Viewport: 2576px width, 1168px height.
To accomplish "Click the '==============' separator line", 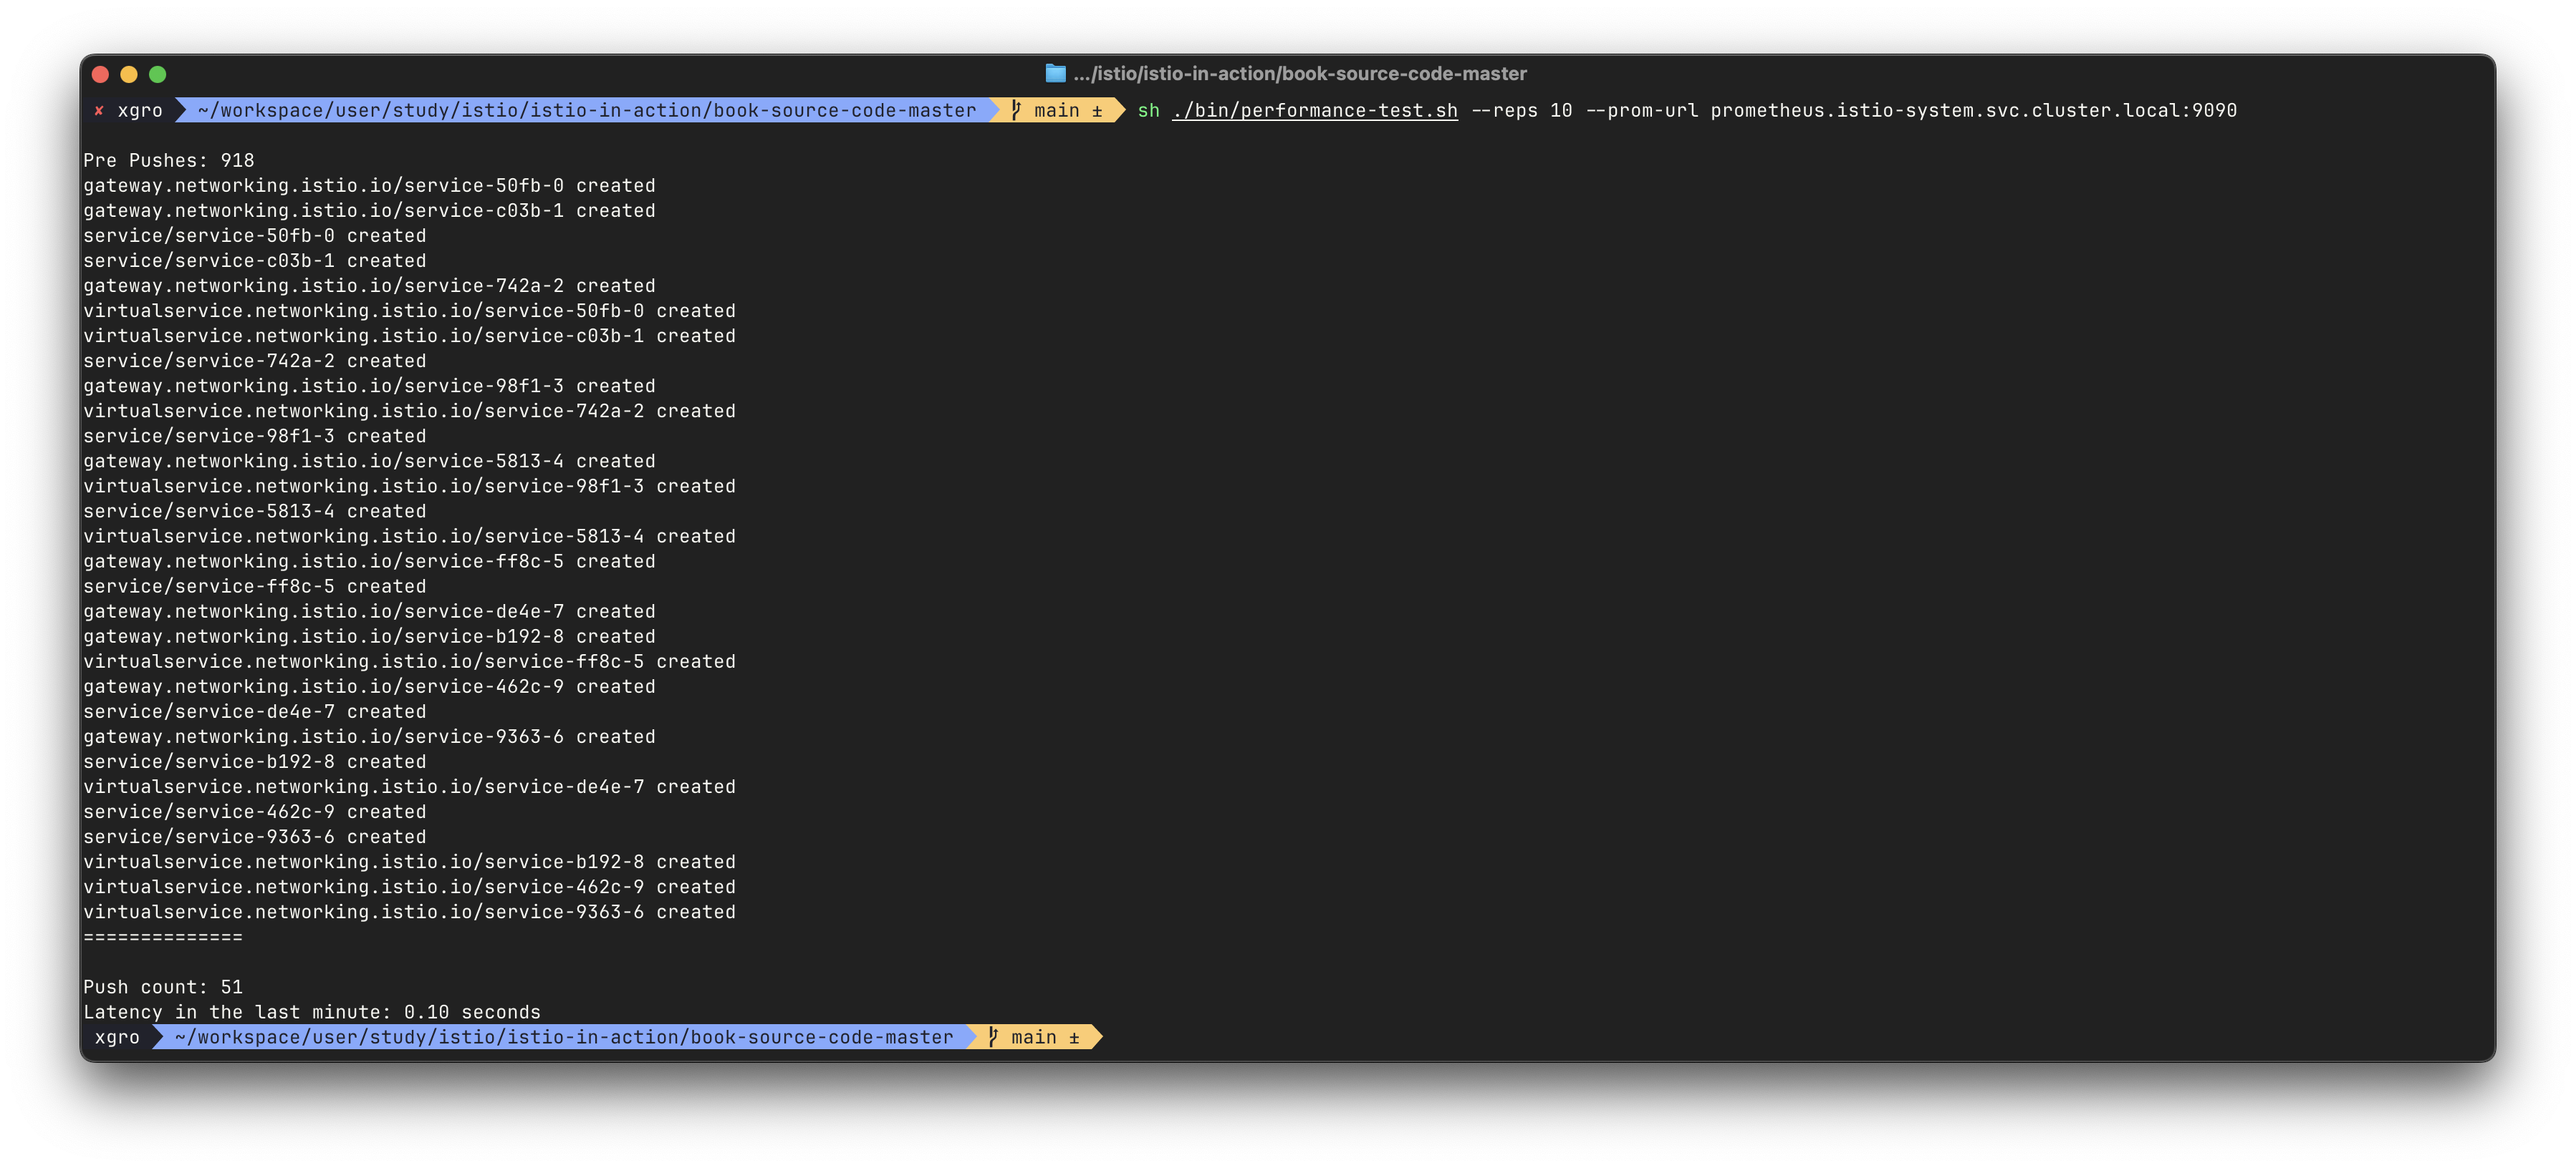I will pos(163,938).
